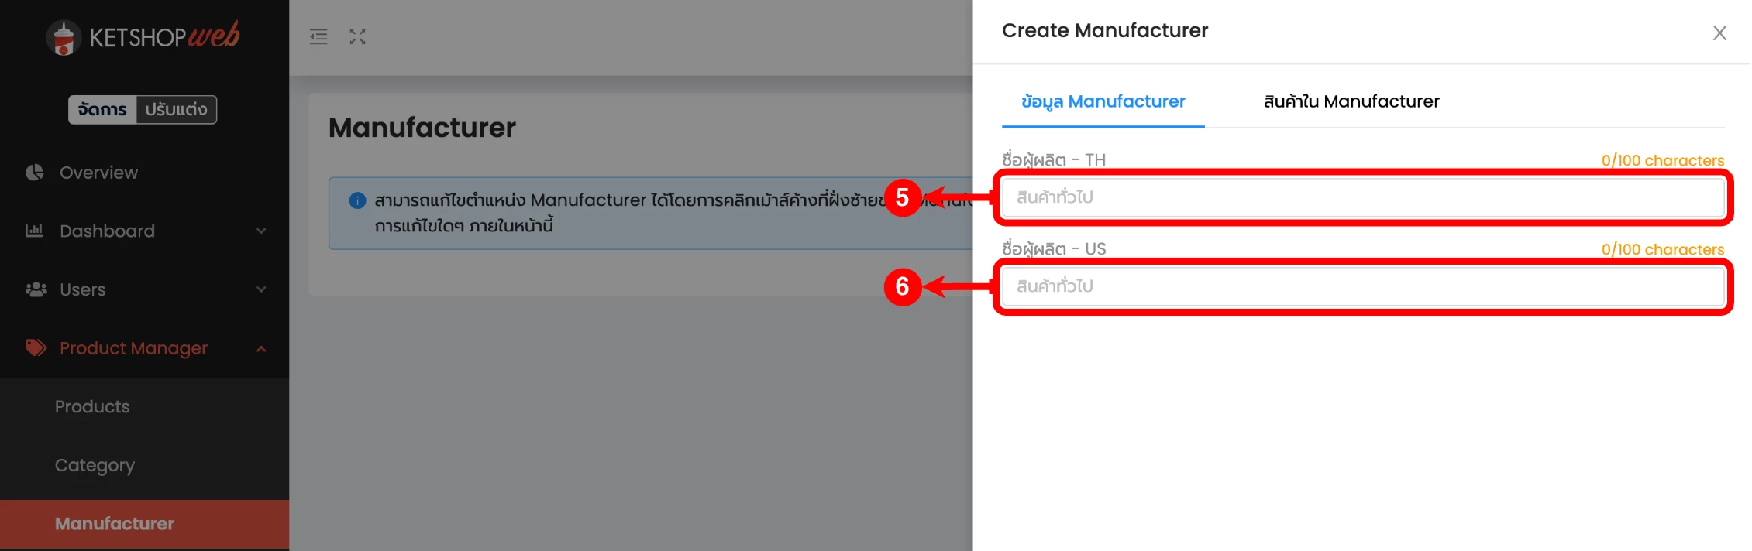Click the Users group icon
This screenshot has width=1752, height=551.
click(x=36, y=289)
